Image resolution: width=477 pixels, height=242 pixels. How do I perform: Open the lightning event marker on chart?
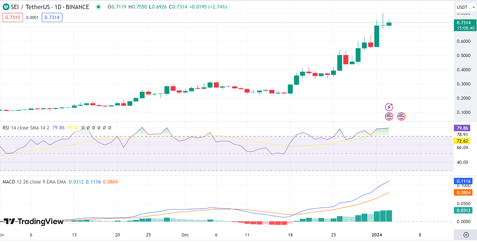click(x=389, y=107)
